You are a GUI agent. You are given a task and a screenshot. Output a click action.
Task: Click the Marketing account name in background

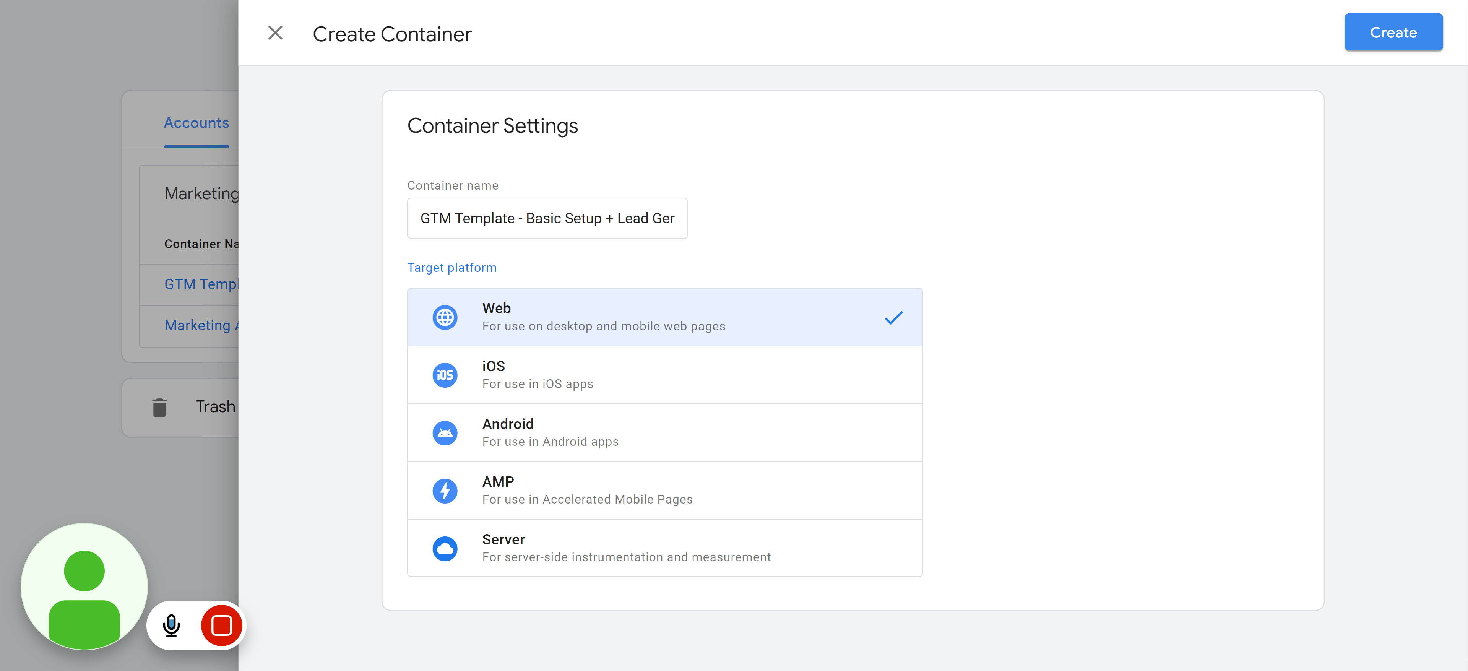coord(201,194)
